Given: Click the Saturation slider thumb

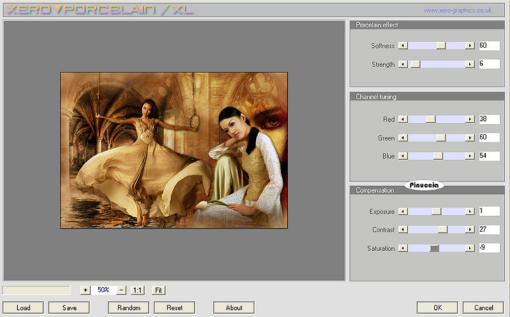Looking at the screenshot, I should tap(434, 248).
